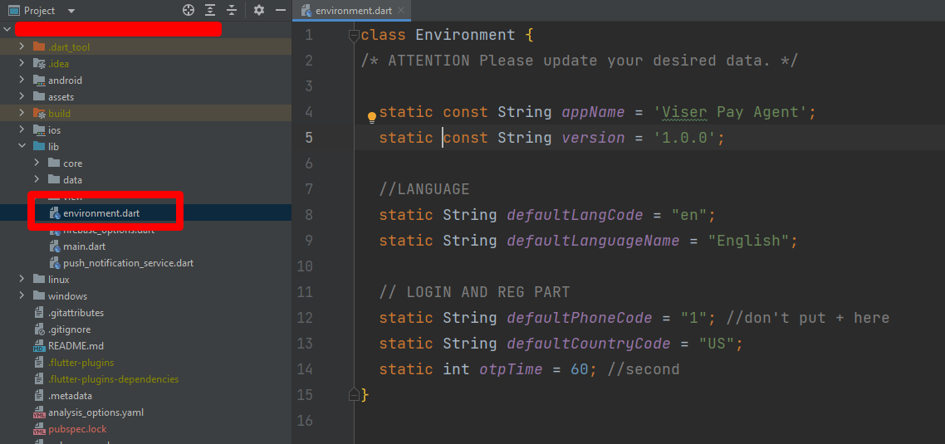Click the Select Opened File target icon

(189, 10)
